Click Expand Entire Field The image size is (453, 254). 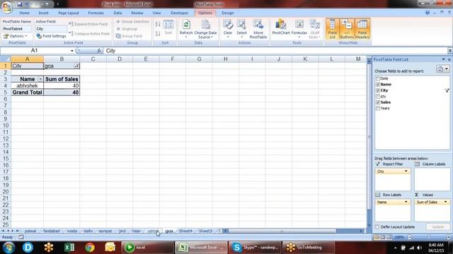click(x=88, y=24)
